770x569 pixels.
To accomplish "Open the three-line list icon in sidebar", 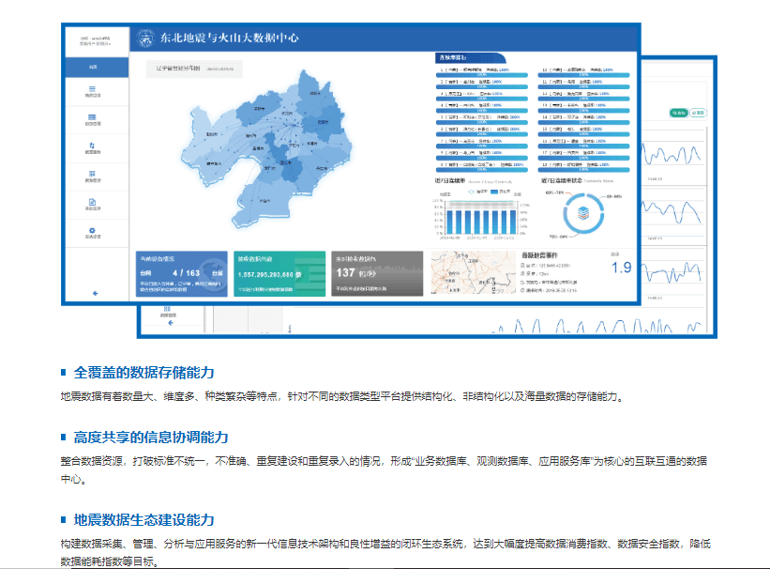I will [92, 89].
